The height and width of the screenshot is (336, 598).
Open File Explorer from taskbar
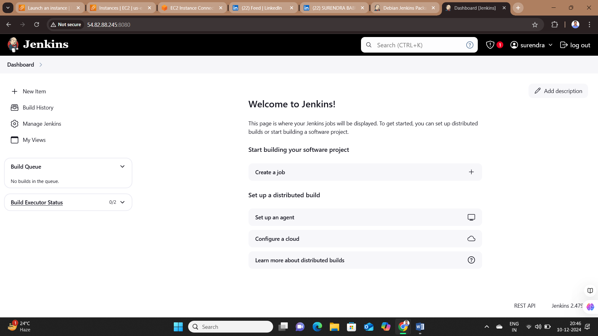coord(334,327)
